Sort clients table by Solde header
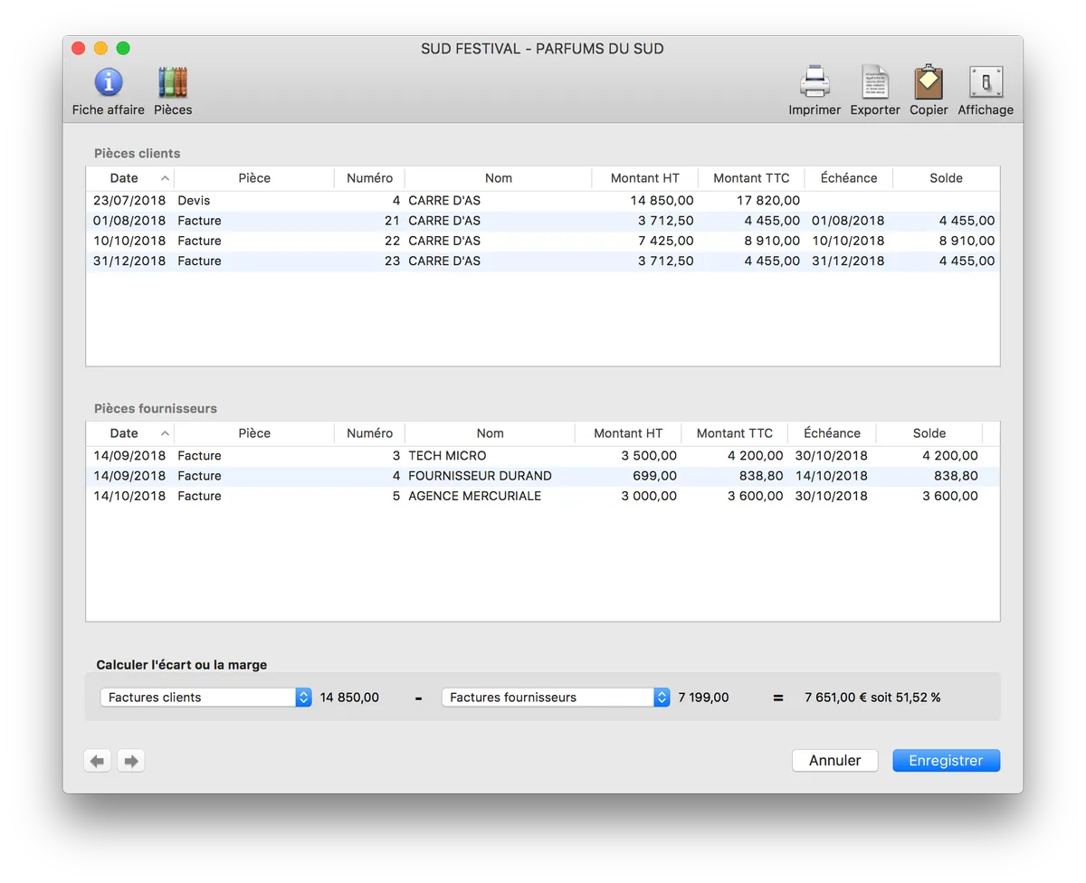Image resolution: width=1086 pixels, height=883 pixels. [x=946, y=178]
